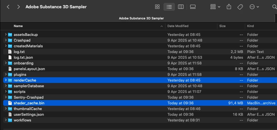
Task: Switch to gallery view
Action: pyautogui.click(x=193, y=7)
